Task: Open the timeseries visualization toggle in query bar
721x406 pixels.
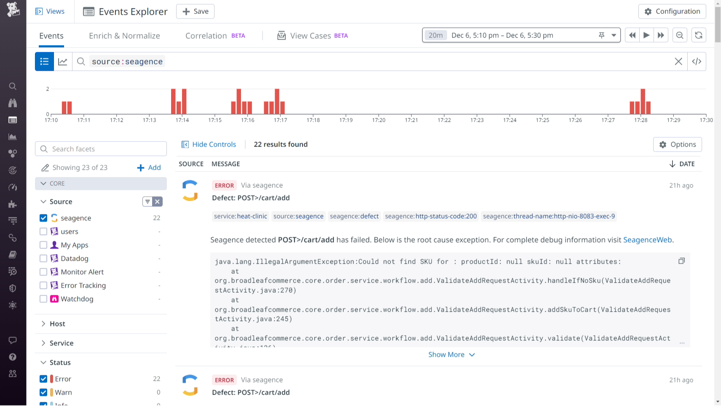Action: [63, 61]
